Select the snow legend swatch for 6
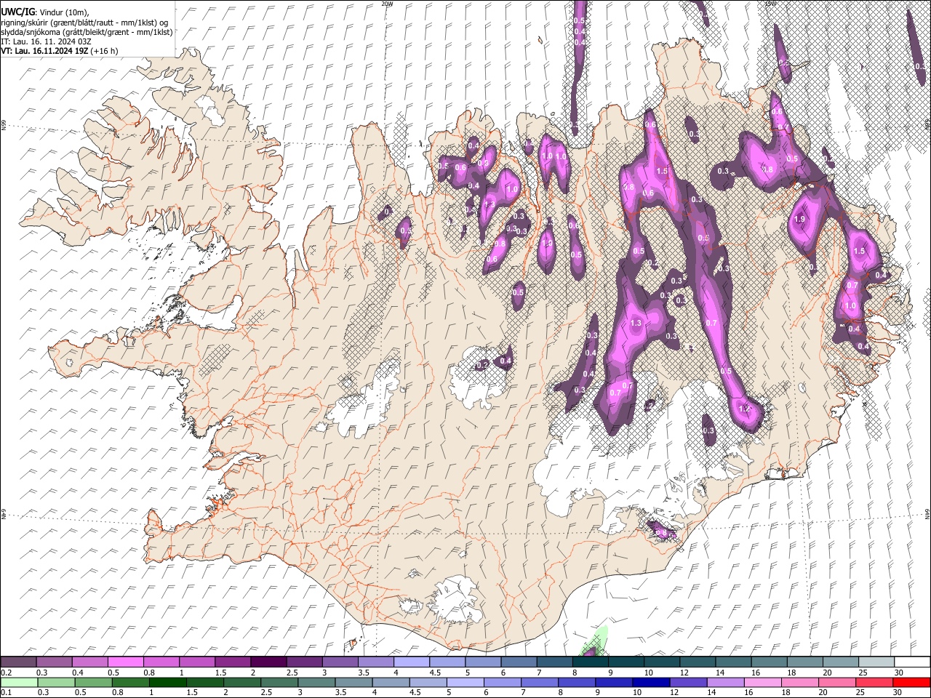Viewport: 931px width, 698px height. tap(518, 662)
